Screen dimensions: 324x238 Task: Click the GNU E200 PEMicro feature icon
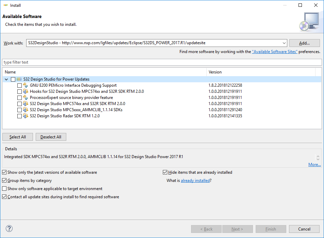(25, 85)
